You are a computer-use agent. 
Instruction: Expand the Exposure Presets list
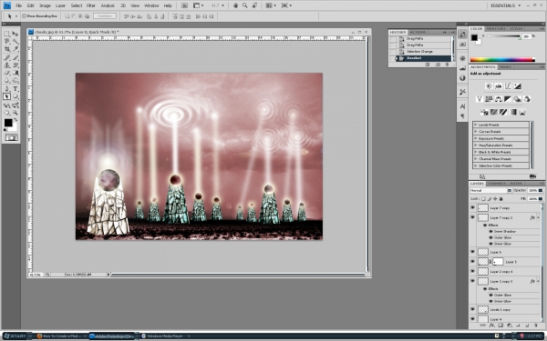tap(476, 138)
